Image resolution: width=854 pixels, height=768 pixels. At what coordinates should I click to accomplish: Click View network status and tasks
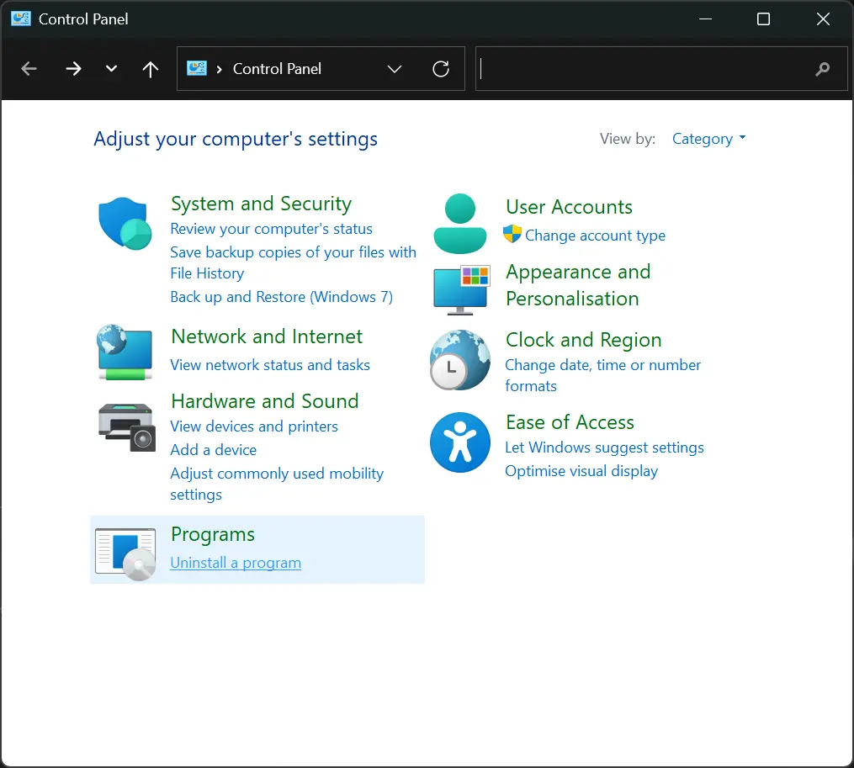pos(270,365)
